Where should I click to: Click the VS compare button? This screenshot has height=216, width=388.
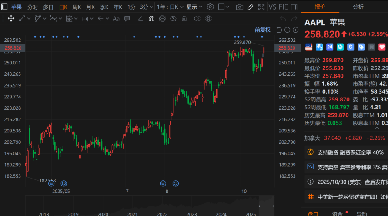tap(272, 7)
